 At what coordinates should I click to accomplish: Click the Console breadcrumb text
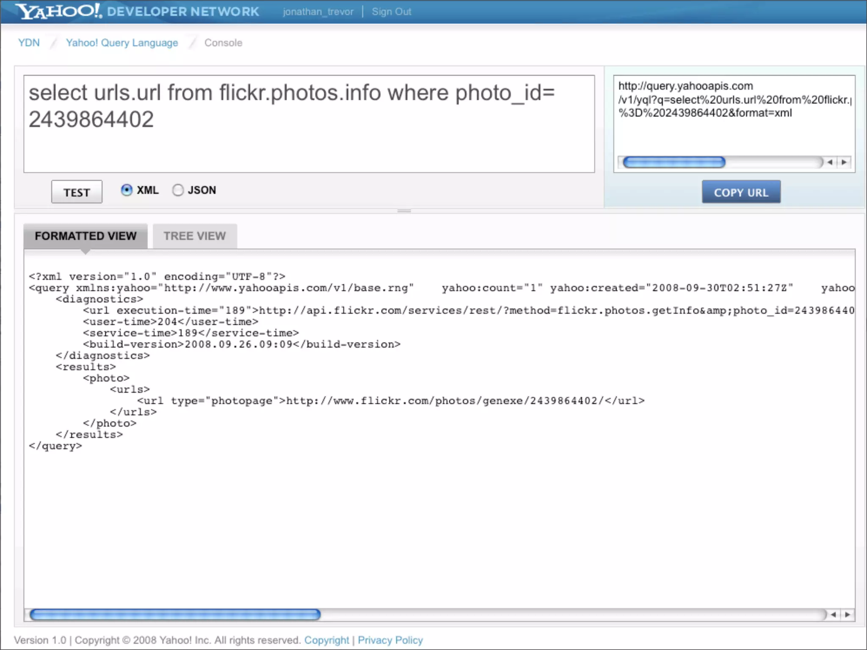(x=223, y=43)
